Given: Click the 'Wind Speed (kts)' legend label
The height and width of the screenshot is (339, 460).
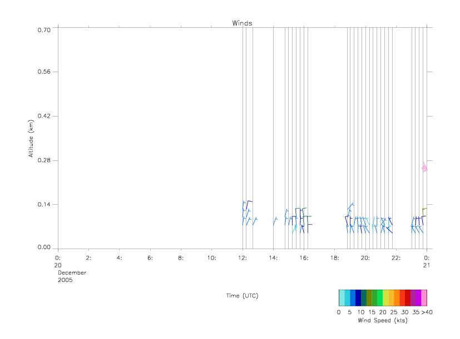Looking at the screenshot, I should (x=383, y=320).
